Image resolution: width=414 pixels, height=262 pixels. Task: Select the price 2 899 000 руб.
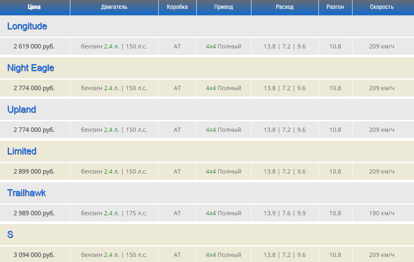[34, 172]
